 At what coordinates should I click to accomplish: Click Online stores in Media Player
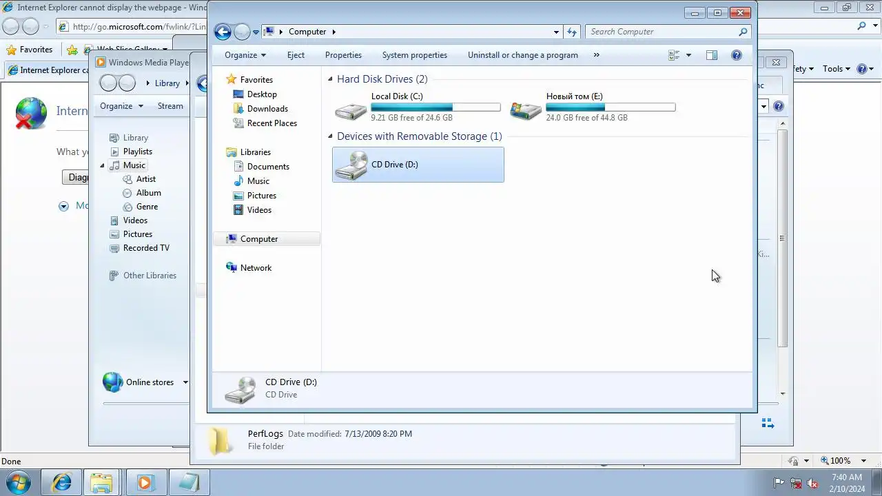150,382
